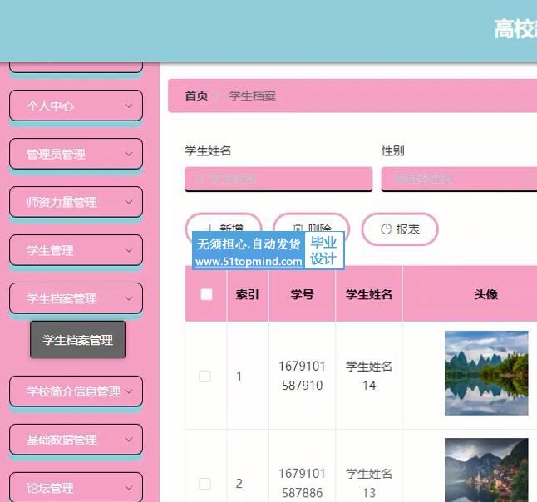
Task: Focus the 学生姓名 search input
Action: pyautogui.click(x=278, y=179)
